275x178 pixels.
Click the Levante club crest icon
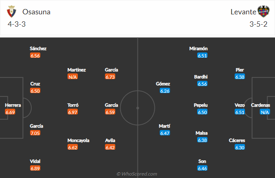[263, 11]
